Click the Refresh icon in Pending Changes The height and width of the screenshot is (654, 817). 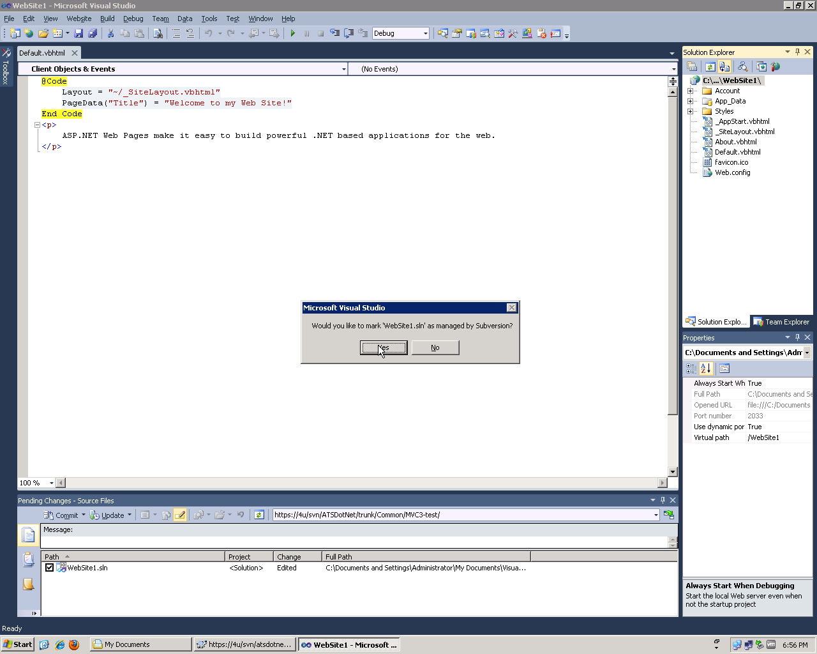[259, 515]
